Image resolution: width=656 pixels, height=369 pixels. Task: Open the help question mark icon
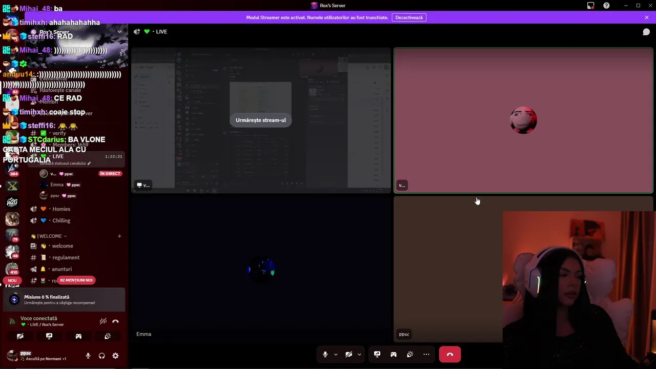pos(606,6)
